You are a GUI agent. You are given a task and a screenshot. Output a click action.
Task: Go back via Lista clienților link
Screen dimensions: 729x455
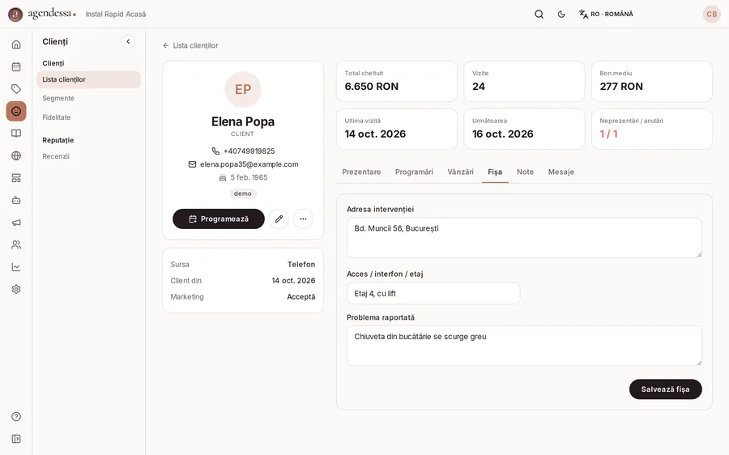pyautogui.click(x=190, y=45)
